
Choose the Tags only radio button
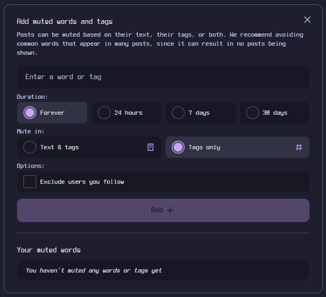point(179,147)
